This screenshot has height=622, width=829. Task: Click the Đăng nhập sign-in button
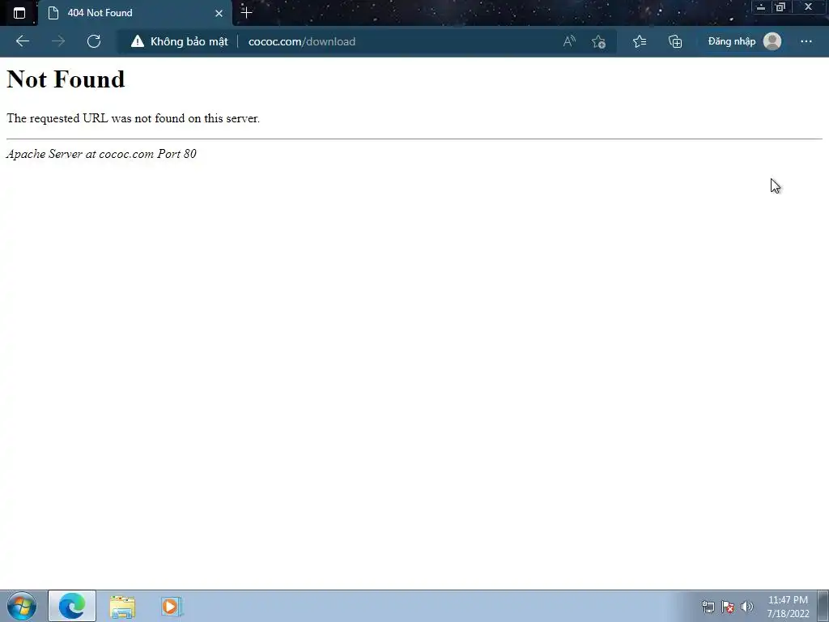pyautogui.click(x=745, y=41)
